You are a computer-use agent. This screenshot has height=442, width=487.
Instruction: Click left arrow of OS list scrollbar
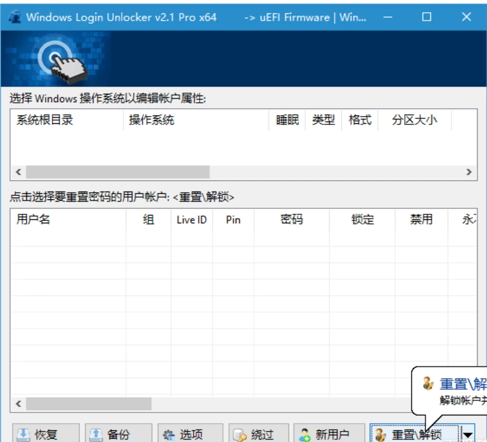click(18, 172)
